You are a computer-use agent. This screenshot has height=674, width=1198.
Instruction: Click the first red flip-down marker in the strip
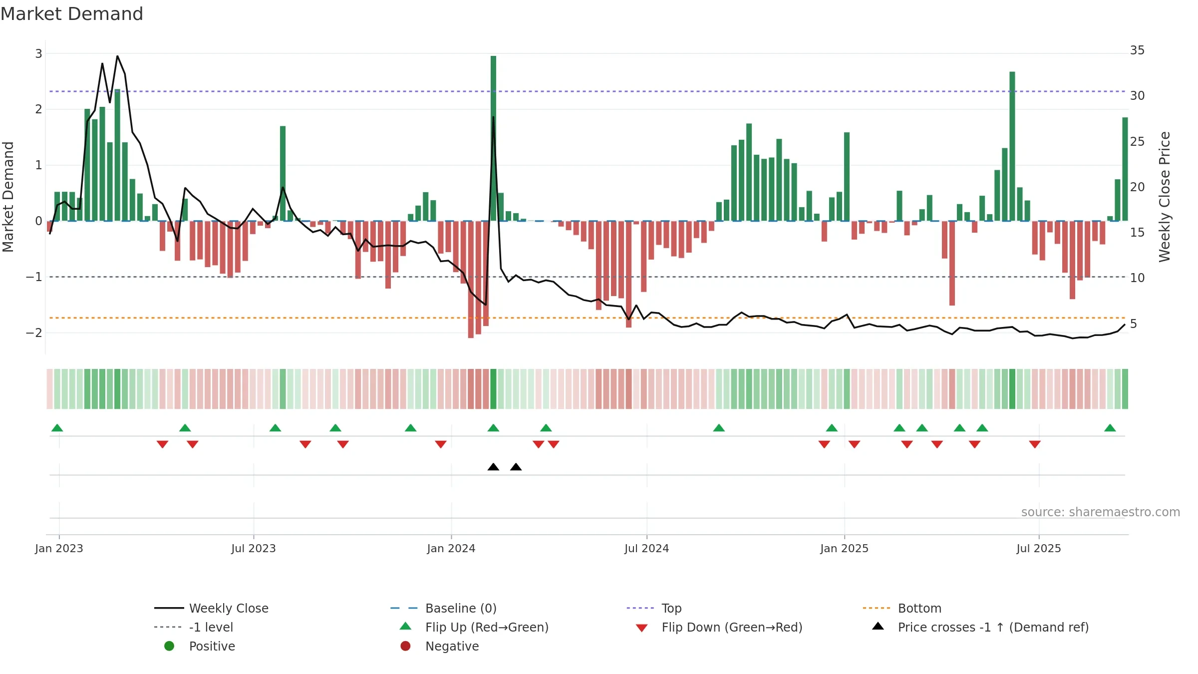pos(162,444)
